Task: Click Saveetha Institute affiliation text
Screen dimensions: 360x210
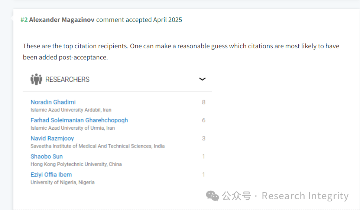Action: (x=98, y=146)
